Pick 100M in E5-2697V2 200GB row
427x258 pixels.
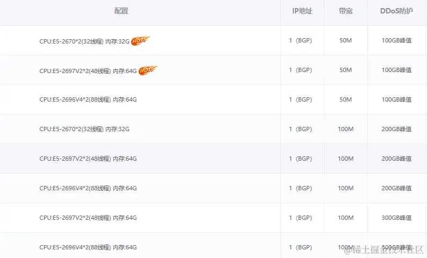[x=345, y=159]
